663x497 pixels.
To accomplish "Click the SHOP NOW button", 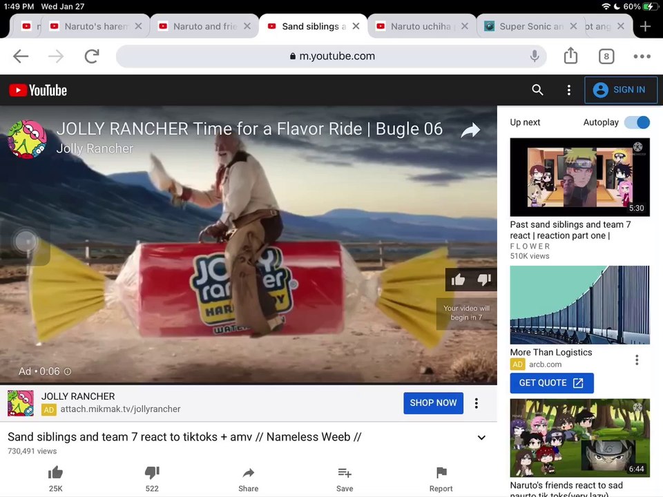I will point(433,402).
